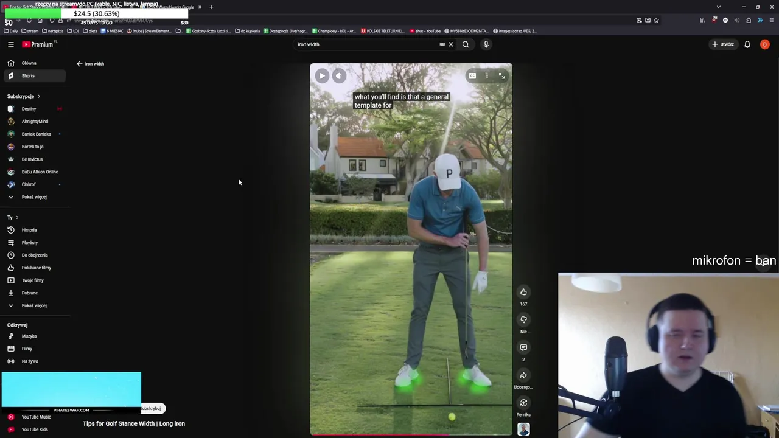Open the Historia icon entry
Image resolution: width=779 pixels, height=438 pixels.
point(10,230)
